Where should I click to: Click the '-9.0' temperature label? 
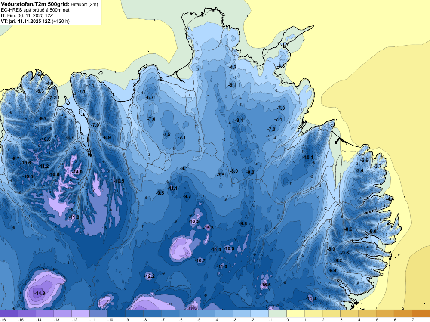(x=250, y=172)
